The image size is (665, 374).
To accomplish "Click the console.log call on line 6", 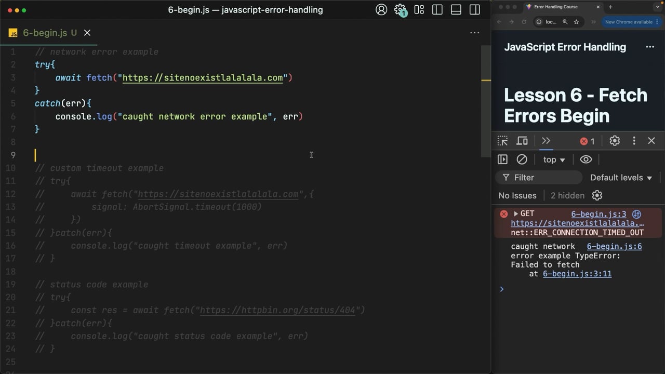I will [179, 117].
